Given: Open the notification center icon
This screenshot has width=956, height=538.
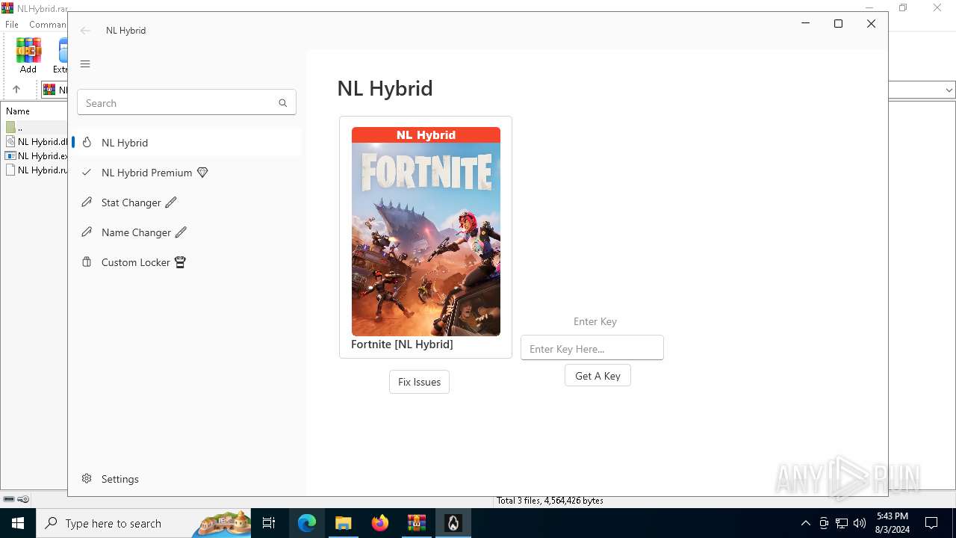Looking at the screenshot, I should [931, 523].
